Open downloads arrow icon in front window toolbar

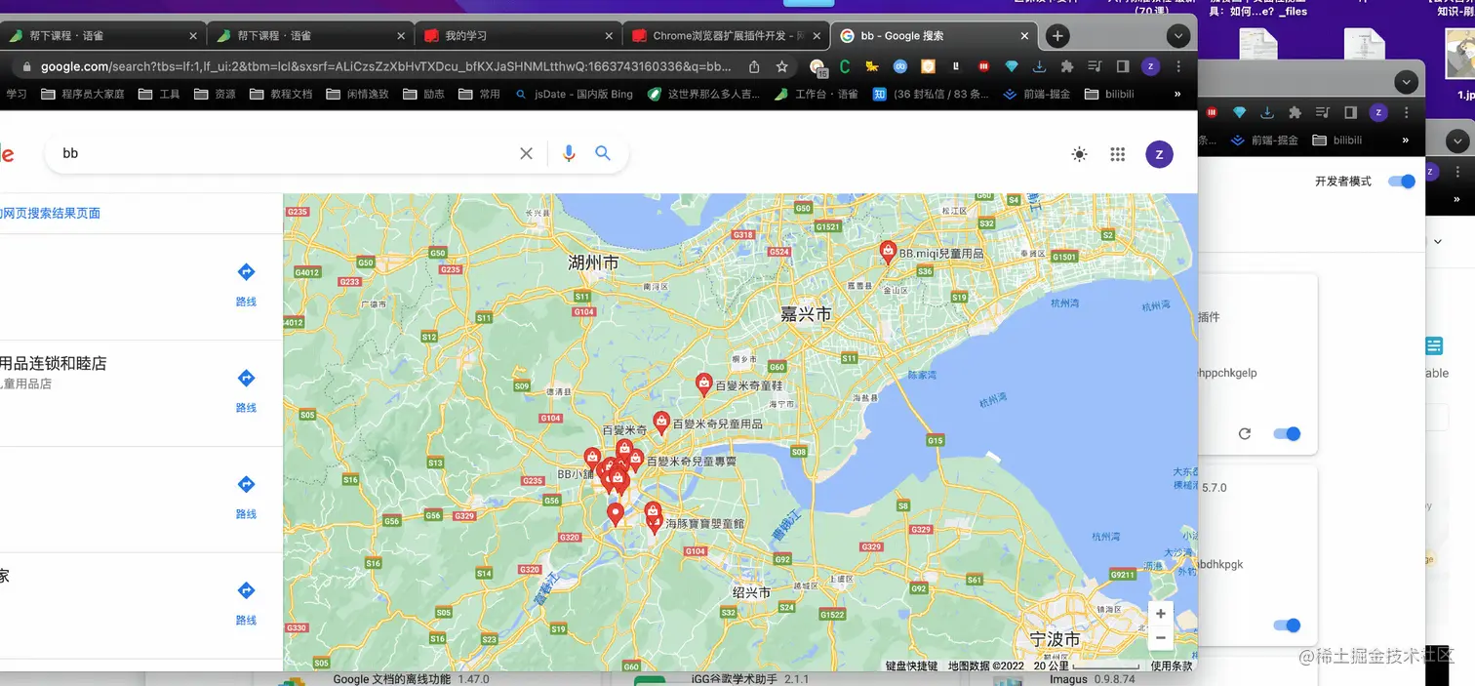(x=1040, y=66)
